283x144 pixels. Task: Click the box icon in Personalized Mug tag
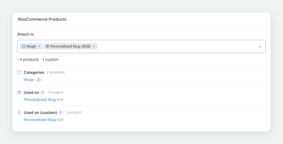click(47, 46)
